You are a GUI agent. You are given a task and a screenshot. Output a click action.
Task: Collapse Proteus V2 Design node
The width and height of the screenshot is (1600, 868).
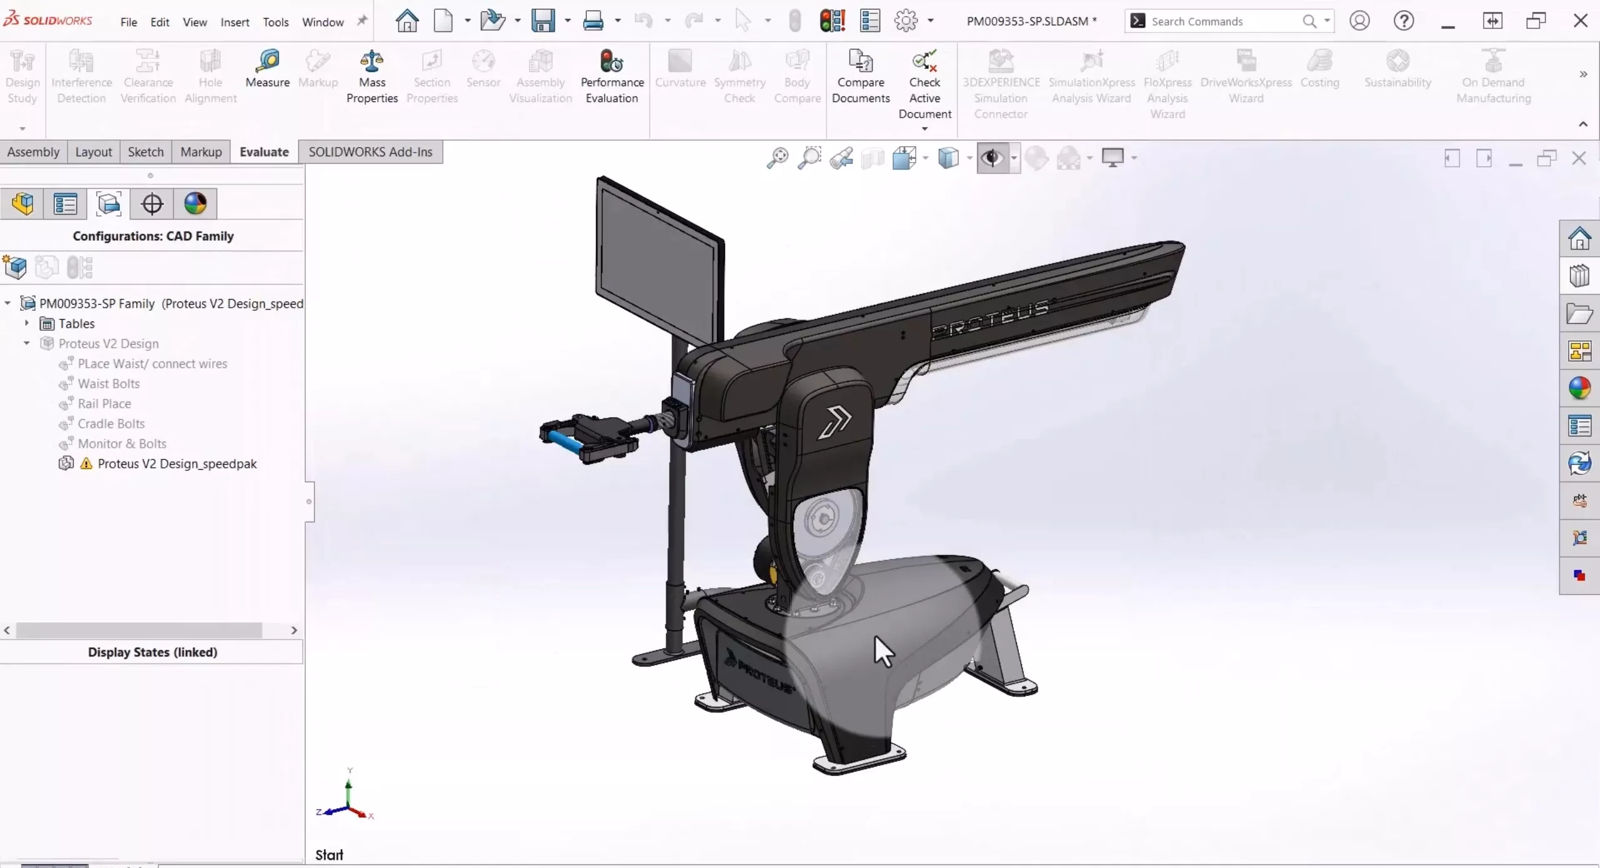[27, 343]
